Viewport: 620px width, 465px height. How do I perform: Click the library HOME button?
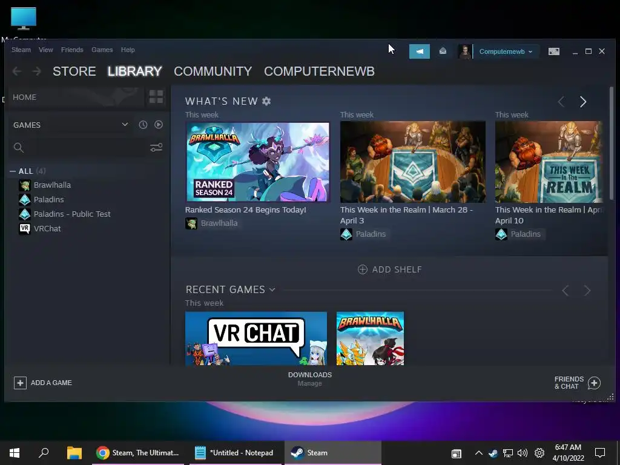click(x=75, y=97)
